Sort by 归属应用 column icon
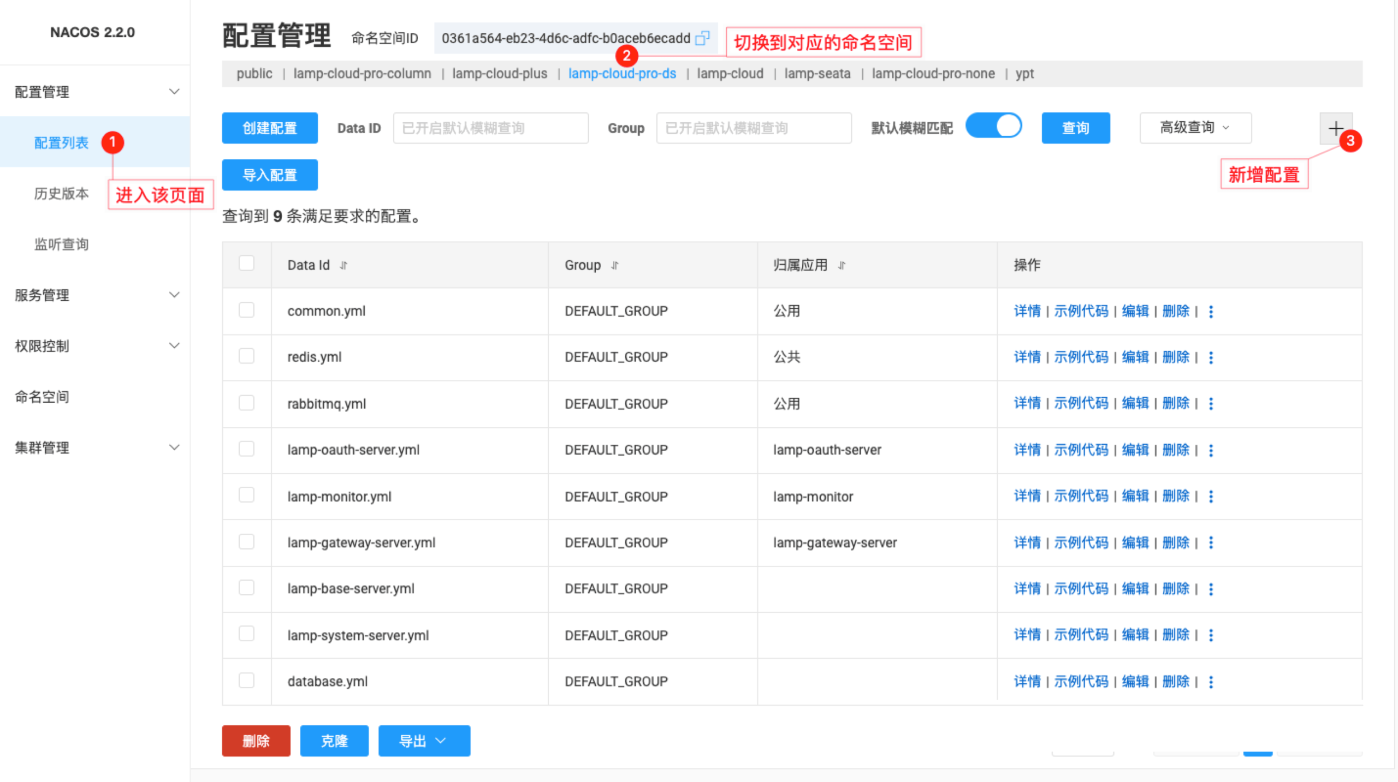This screenshot has height=782, width=1398. point(842,265)
